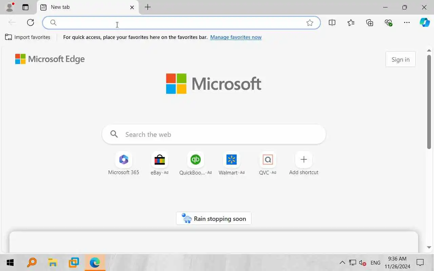Image resolution: width=434 pixels, height=271 pixels.
Task: Open the Windows Start menu
Action: (10, 263)
